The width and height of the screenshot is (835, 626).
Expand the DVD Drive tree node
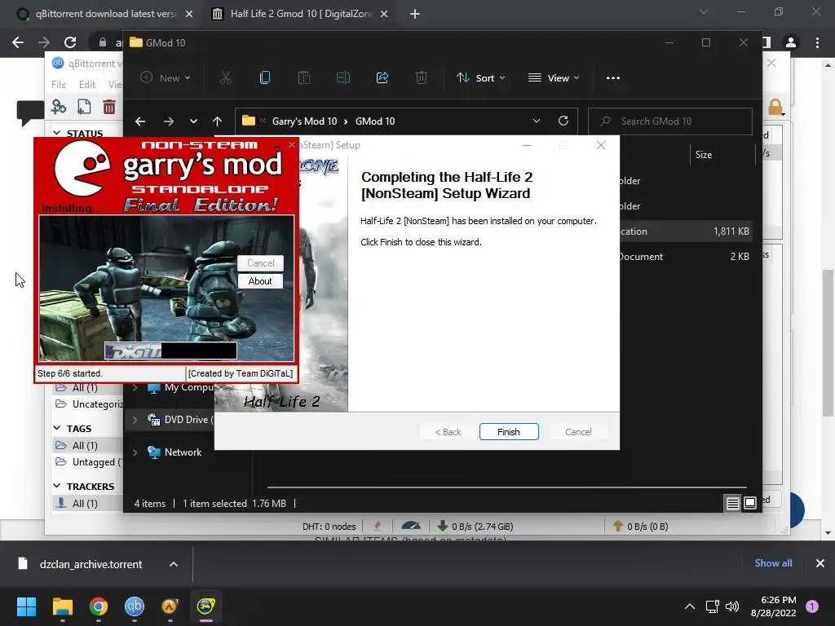(x=135, y=420)
